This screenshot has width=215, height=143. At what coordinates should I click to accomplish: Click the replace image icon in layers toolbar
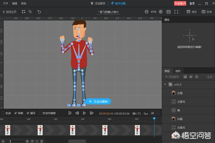pyautogui.click(x=185, y=77)
